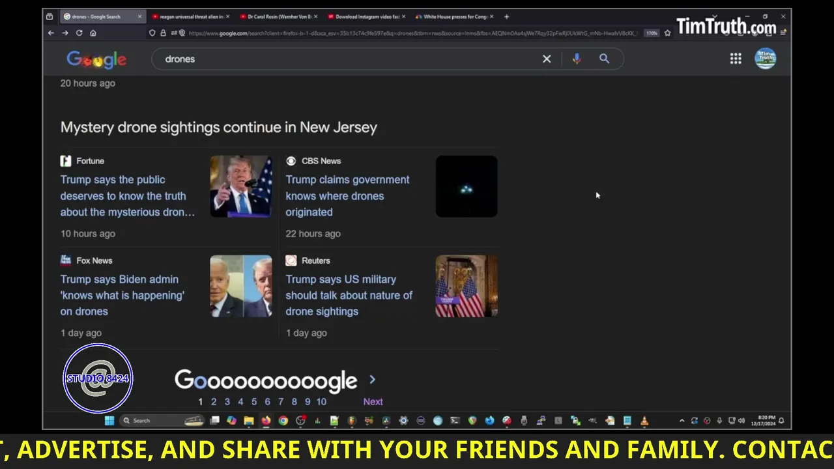Image resolution: width=834 pixels, height=469 pixels.
Task: Open the Task View taskbar icon
Action: pyautogui.click(x=214, y=421)
